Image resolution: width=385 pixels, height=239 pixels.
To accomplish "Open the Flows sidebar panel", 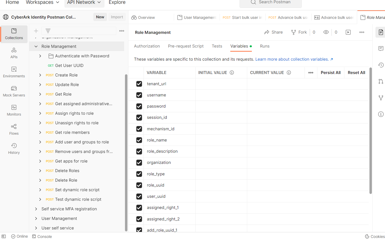I will pos(14,130).
